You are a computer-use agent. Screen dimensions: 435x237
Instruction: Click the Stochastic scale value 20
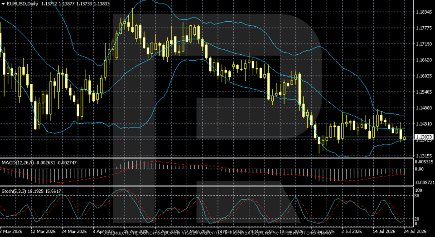[418, 219]
